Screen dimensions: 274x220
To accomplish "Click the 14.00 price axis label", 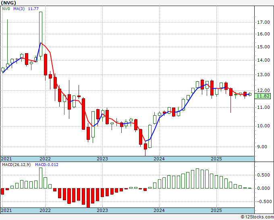I will (264, 60).
